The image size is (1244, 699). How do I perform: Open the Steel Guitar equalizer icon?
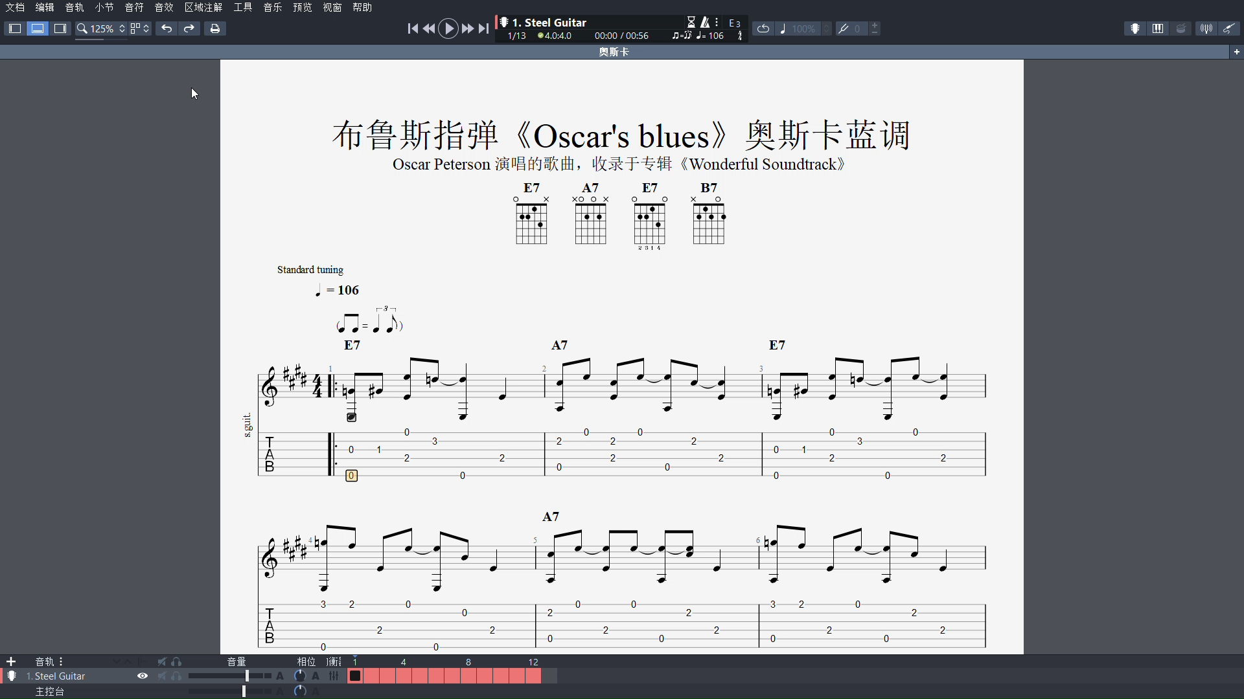(x=334, y=676)
